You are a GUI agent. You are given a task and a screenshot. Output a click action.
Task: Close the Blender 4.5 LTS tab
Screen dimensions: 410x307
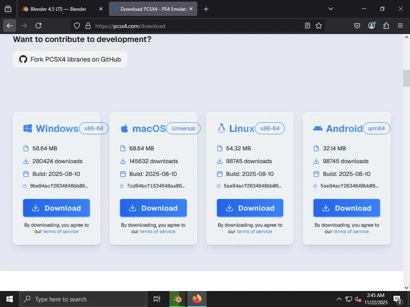[101, 9]
